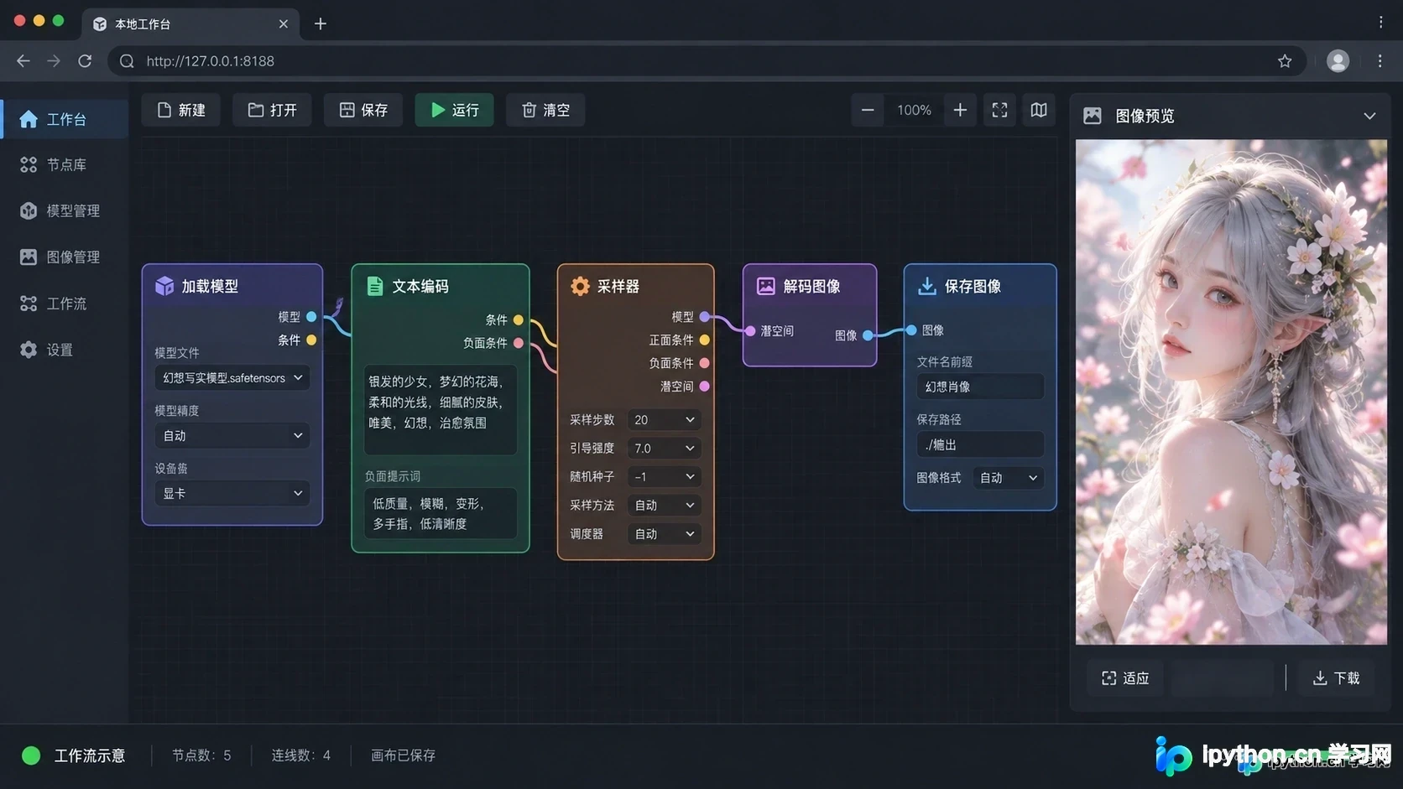Open the 引导强度 7.0 dropdown
Viewport: 1403px width, 789px height.
(664, 448)
